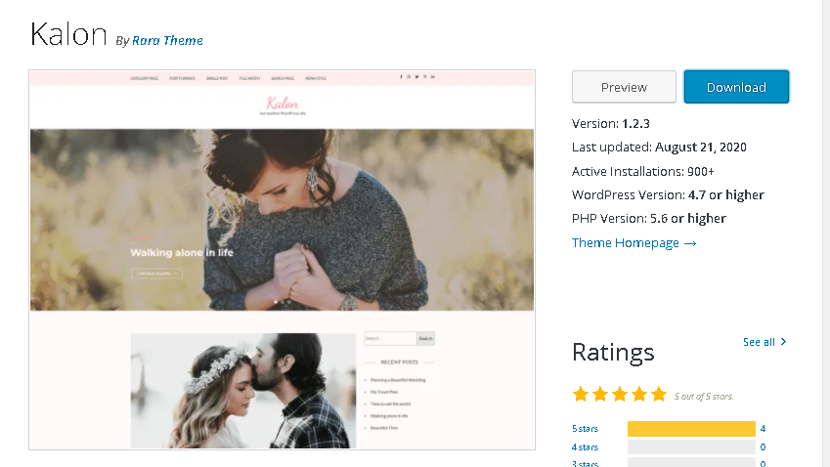
Task: Open the 5 stars reviews link
Action: click(585, 428)
